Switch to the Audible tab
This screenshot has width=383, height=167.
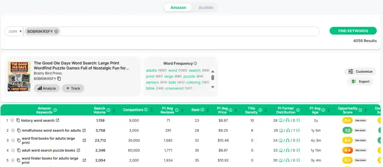pos(206,7)
